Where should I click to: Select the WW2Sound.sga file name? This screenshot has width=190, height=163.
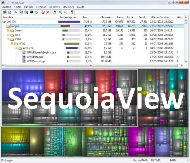pos(36,61)
